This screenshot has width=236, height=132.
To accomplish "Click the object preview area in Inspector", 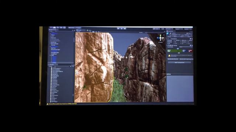I will [x=180, y=89].
